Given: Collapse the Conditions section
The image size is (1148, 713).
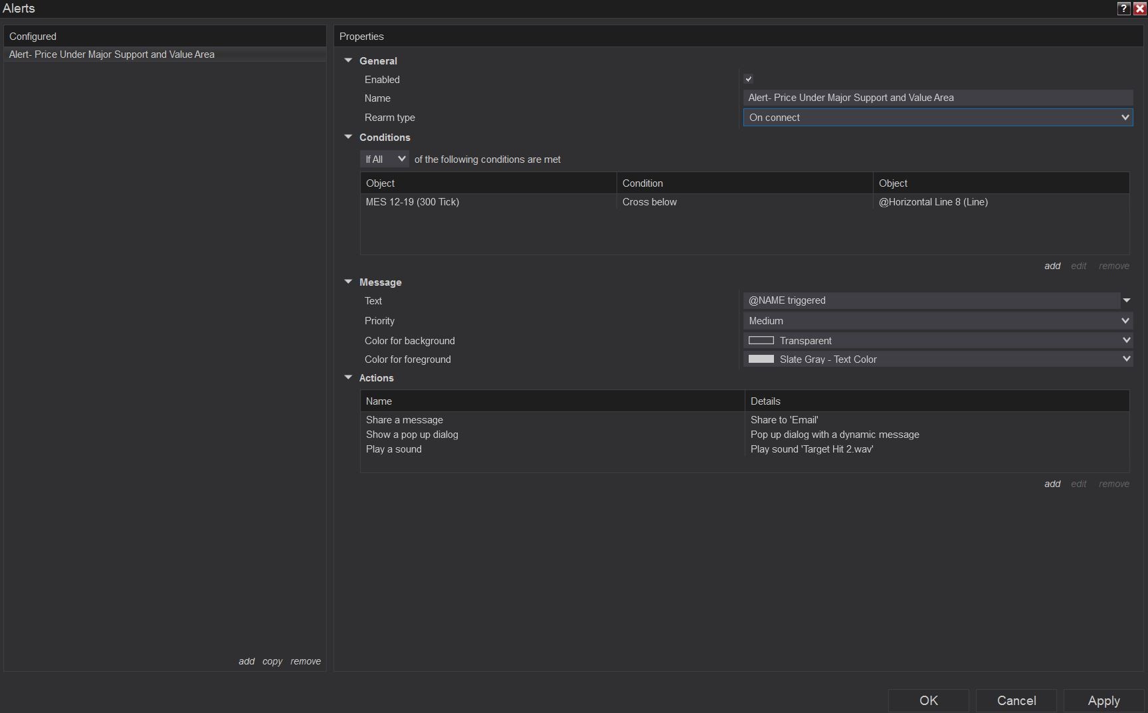Looking at the screenshot, I should [348, 137].
